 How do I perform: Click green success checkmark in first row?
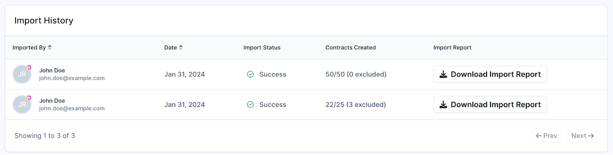point(251,74)
